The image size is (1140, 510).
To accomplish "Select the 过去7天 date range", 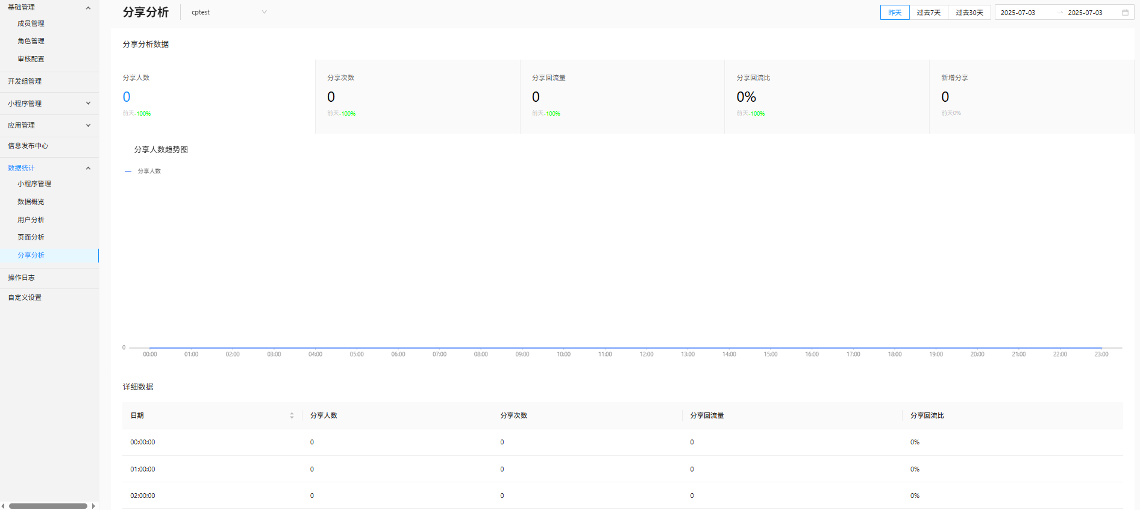I will (929, 13).
